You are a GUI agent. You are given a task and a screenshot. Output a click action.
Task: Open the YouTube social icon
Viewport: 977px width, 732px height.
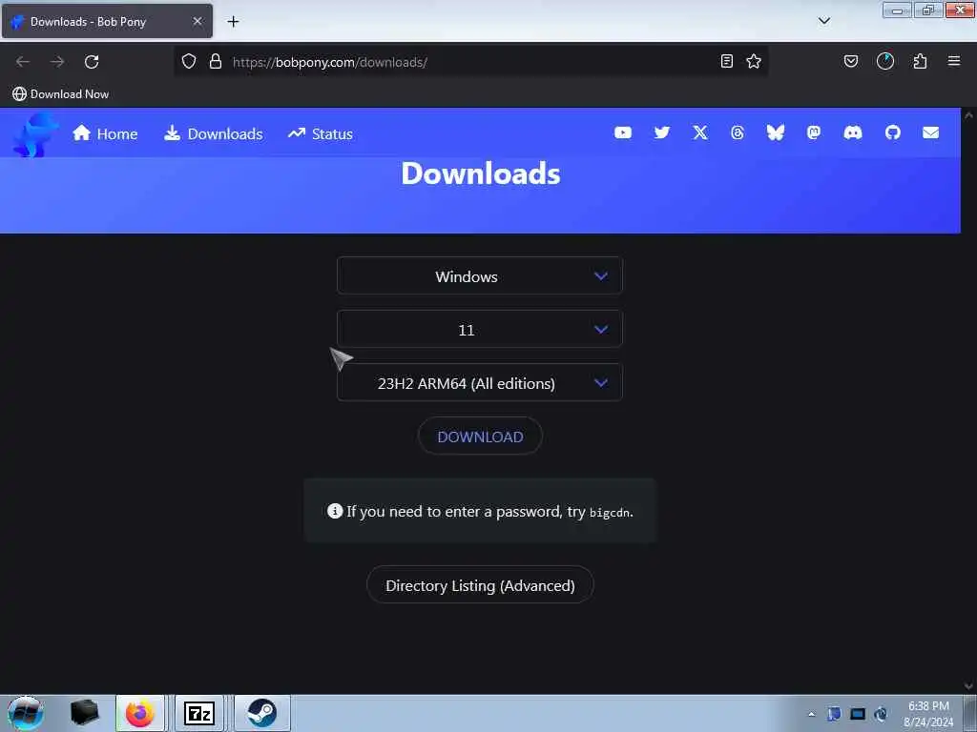(x=622, y=132)
